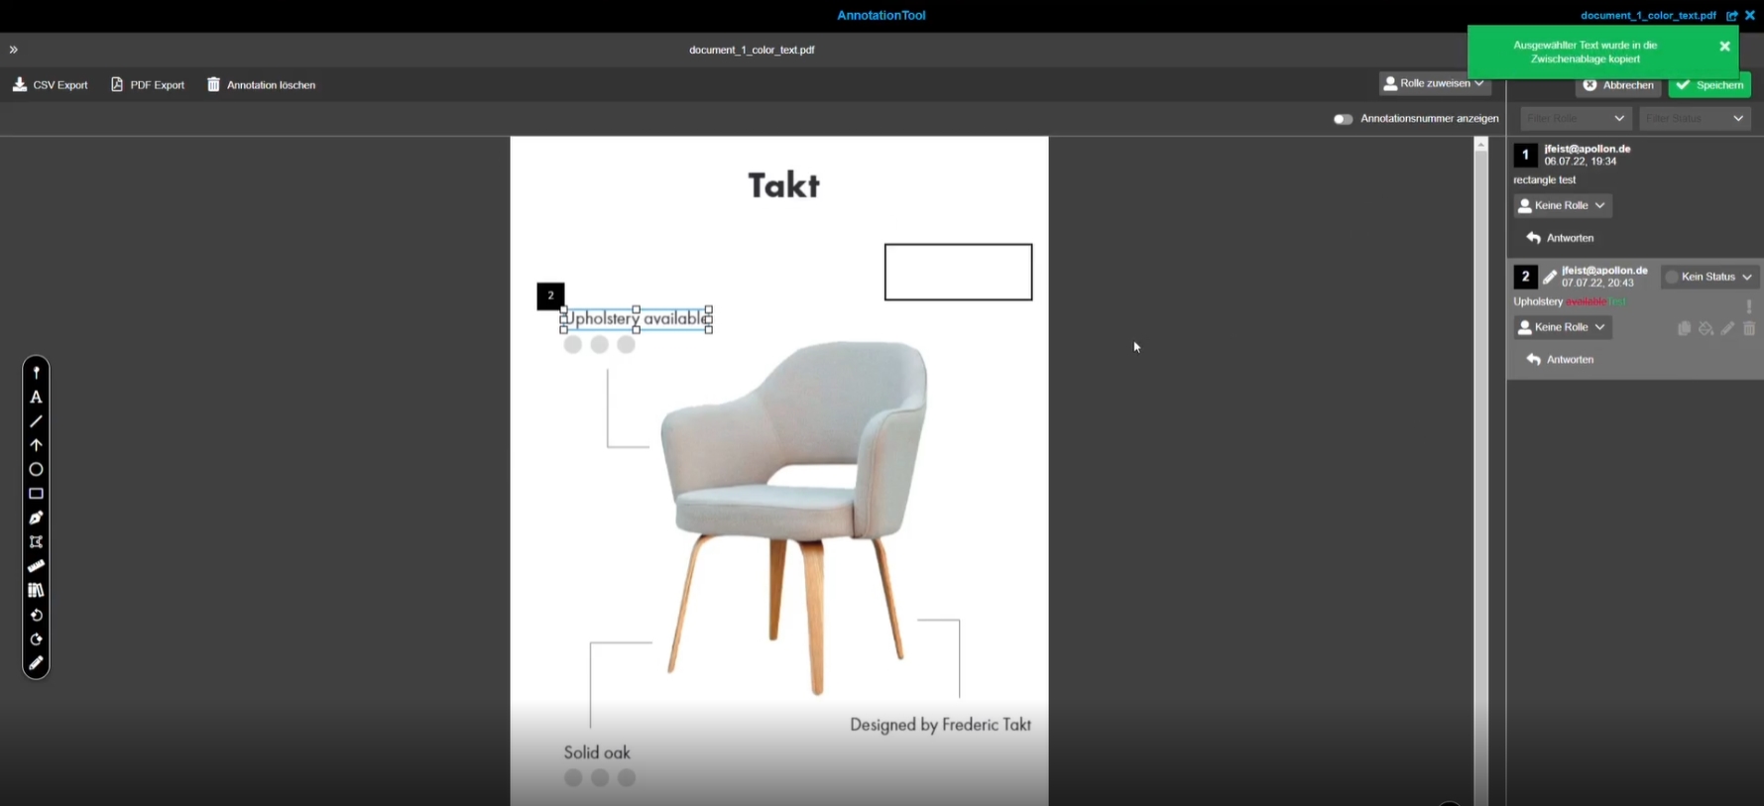
Task: Rotate the document clockwise
Action: coord(36,639)
